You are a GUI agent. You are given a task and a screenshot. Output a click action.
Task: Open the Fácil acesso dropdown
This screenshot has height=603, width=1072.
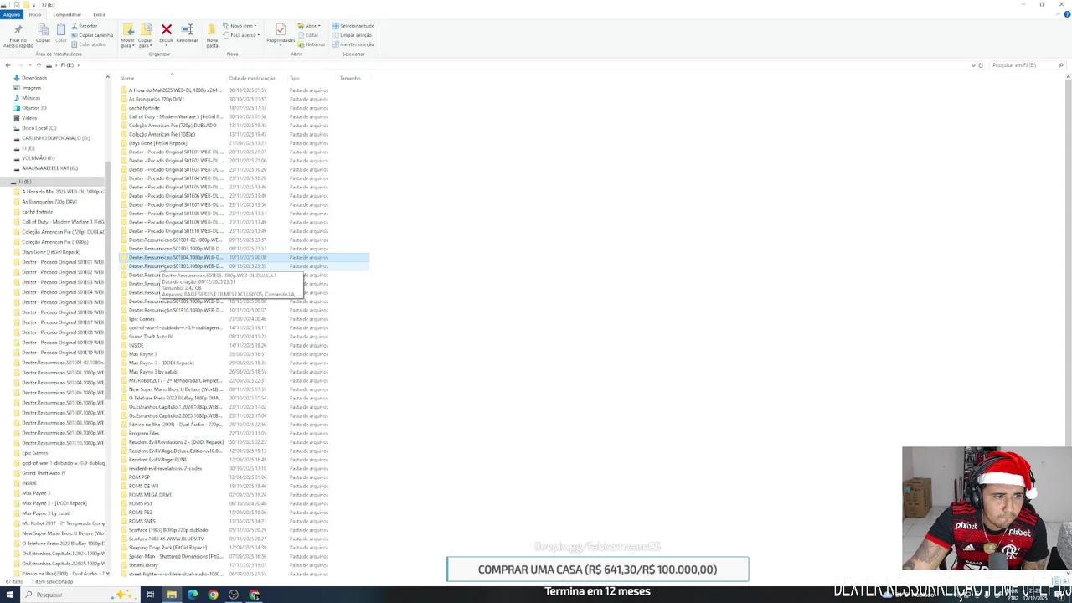[x=240, y=35]
